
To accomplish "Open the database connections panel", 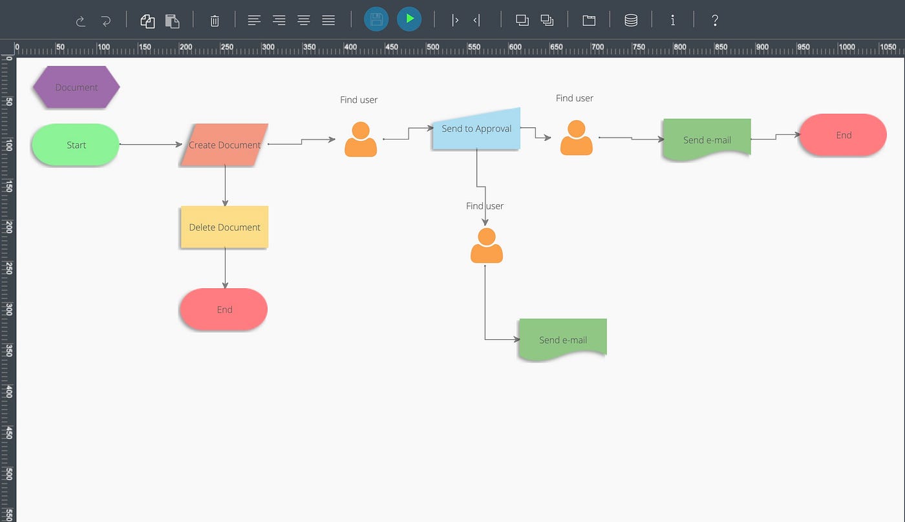I will 631,20.
